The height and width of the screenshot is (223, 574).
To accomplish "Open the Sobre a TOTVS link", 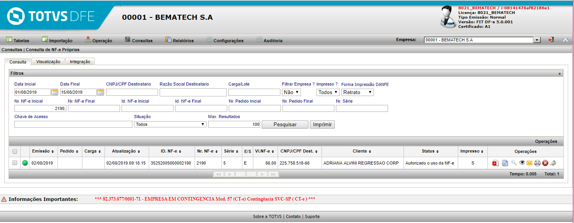I will coord(267,216).
